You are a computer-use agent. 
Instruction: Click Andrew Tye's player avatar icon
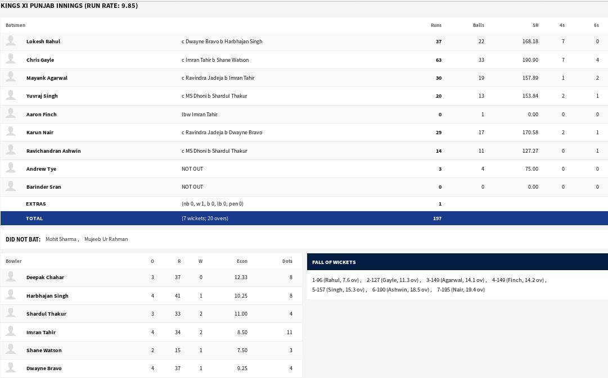tap(11, 168)
